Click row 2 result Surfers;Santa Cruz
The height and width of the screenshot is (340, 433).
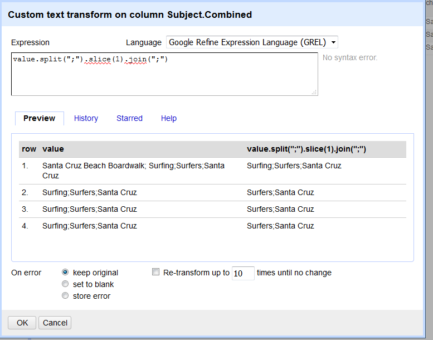pos(280,192)
